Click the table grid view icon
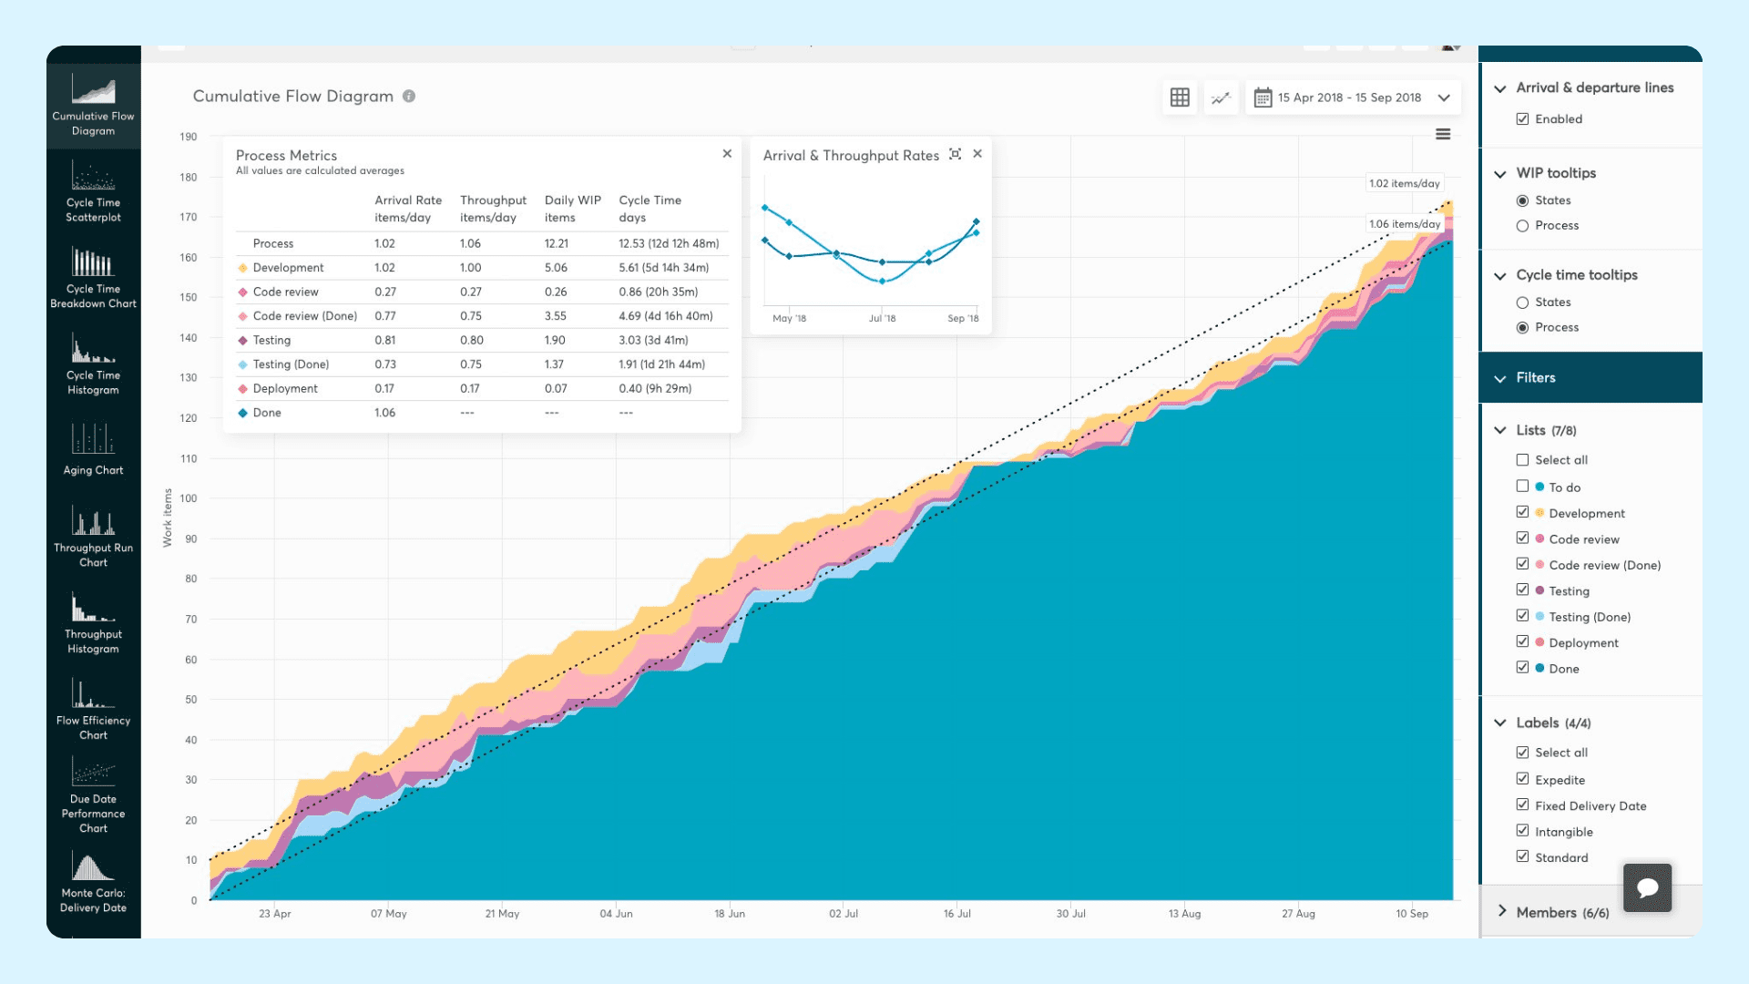The height and width of the screenshot is (984, 1749). click(1180, 97)
